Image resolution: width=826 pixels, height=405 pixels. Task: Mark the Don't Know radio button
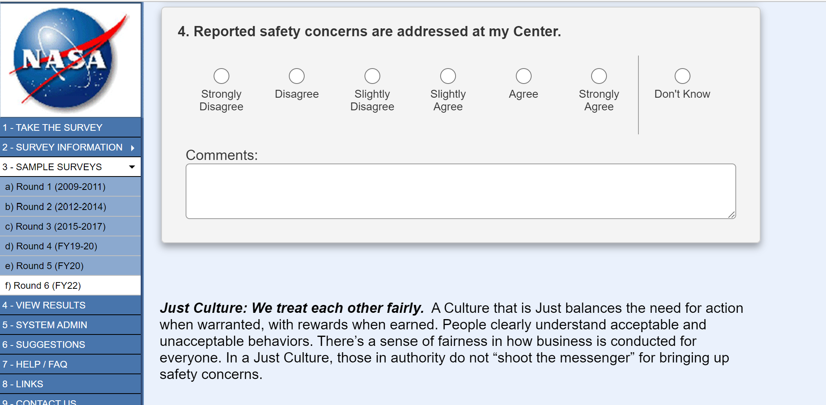(683, 76)
